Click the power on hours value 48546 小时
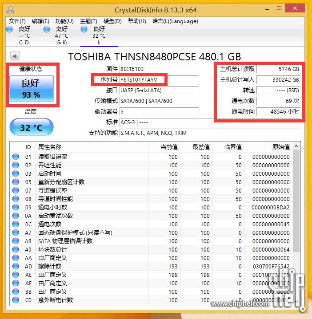 (279, 111)
